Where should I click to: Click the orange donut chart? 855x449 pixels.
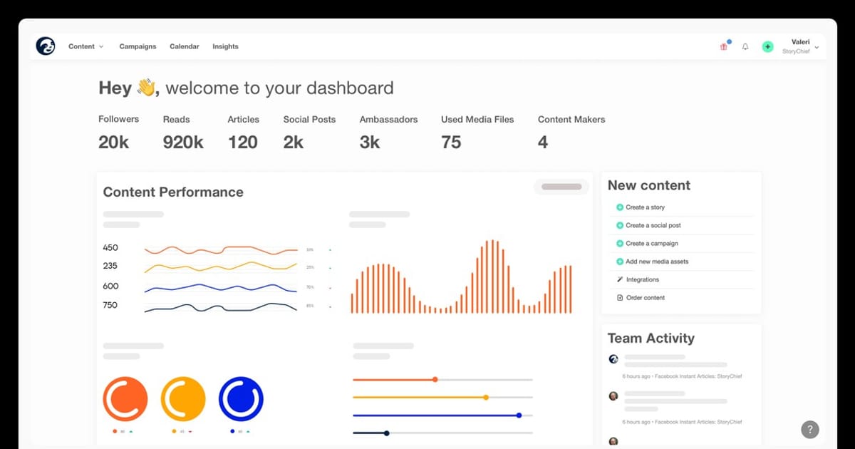pyautogui.click(x=125, y=399)
